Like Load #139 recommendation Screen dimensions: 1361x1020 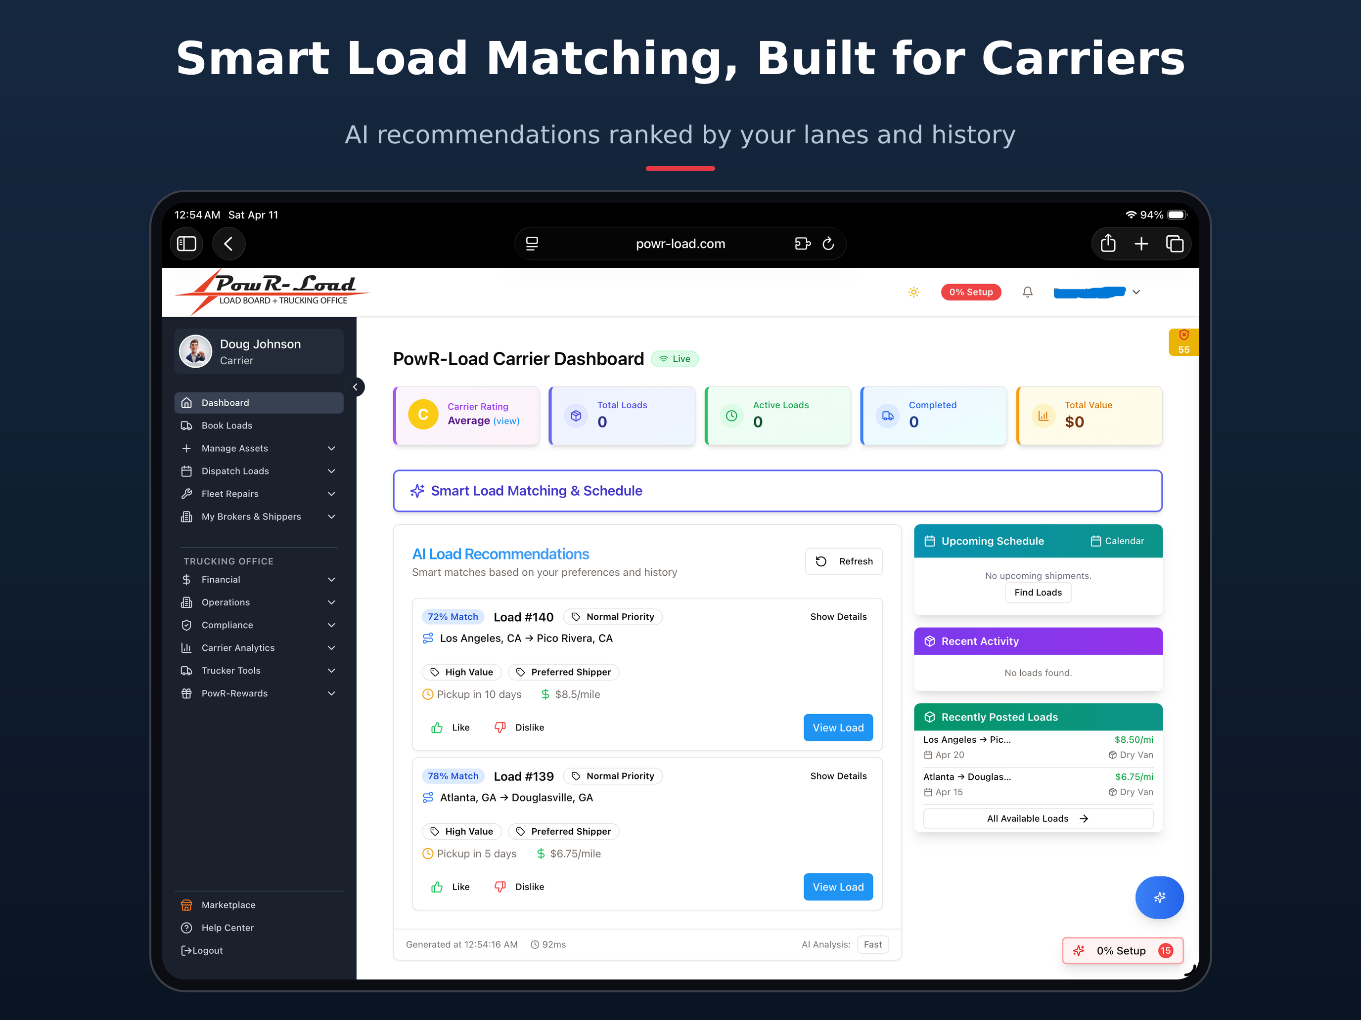pyautogui.click(x=451, y=887)
